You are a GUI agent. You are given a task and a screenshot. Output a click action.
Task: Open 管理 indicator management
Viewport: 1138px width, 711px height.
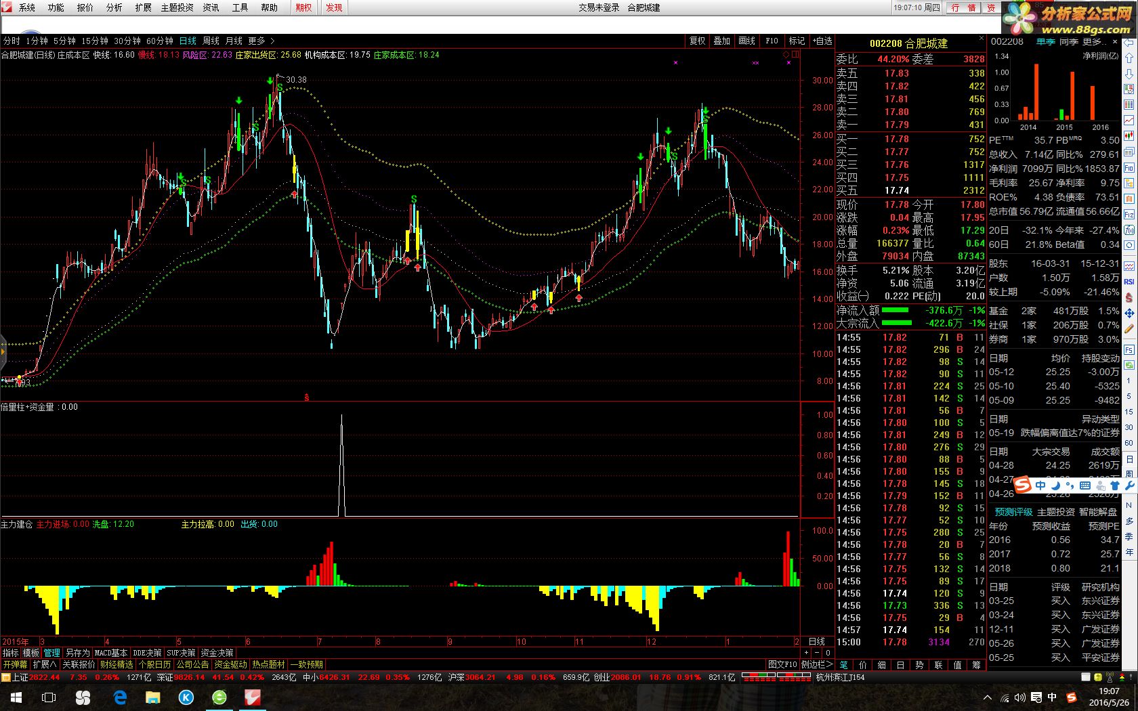[52, 653]
